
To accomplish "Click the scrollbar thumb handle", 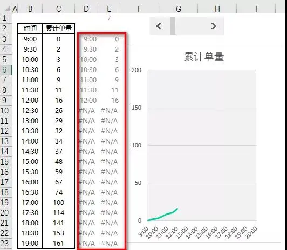I will pyautogui.click(x=173, y=26).
